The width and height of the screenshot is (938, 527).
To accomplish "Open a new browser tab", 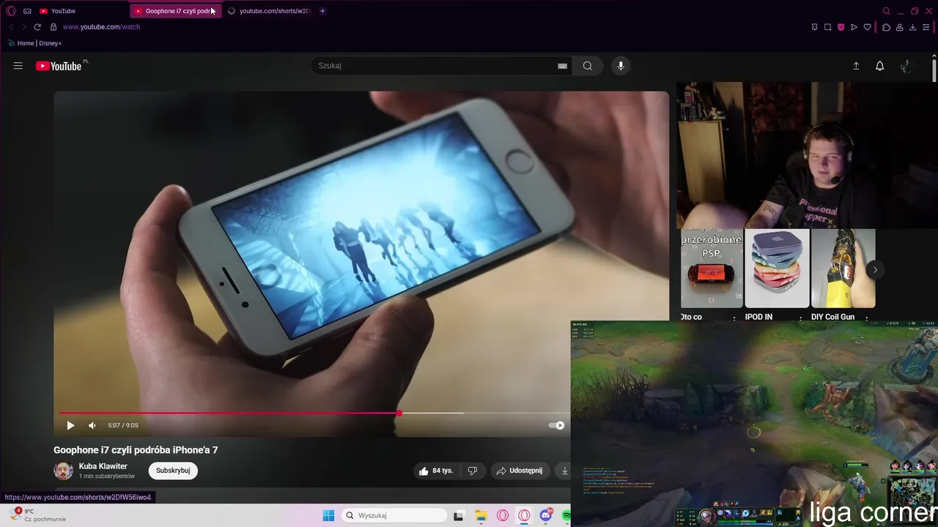I will coord(322,11).
